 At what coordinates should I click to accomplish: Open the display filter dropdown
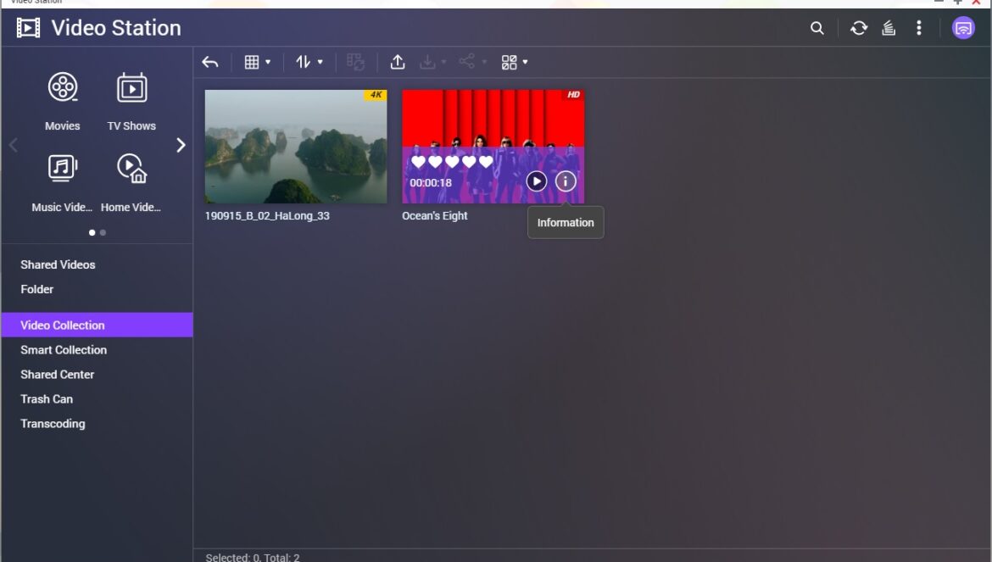tap(515, 62)
